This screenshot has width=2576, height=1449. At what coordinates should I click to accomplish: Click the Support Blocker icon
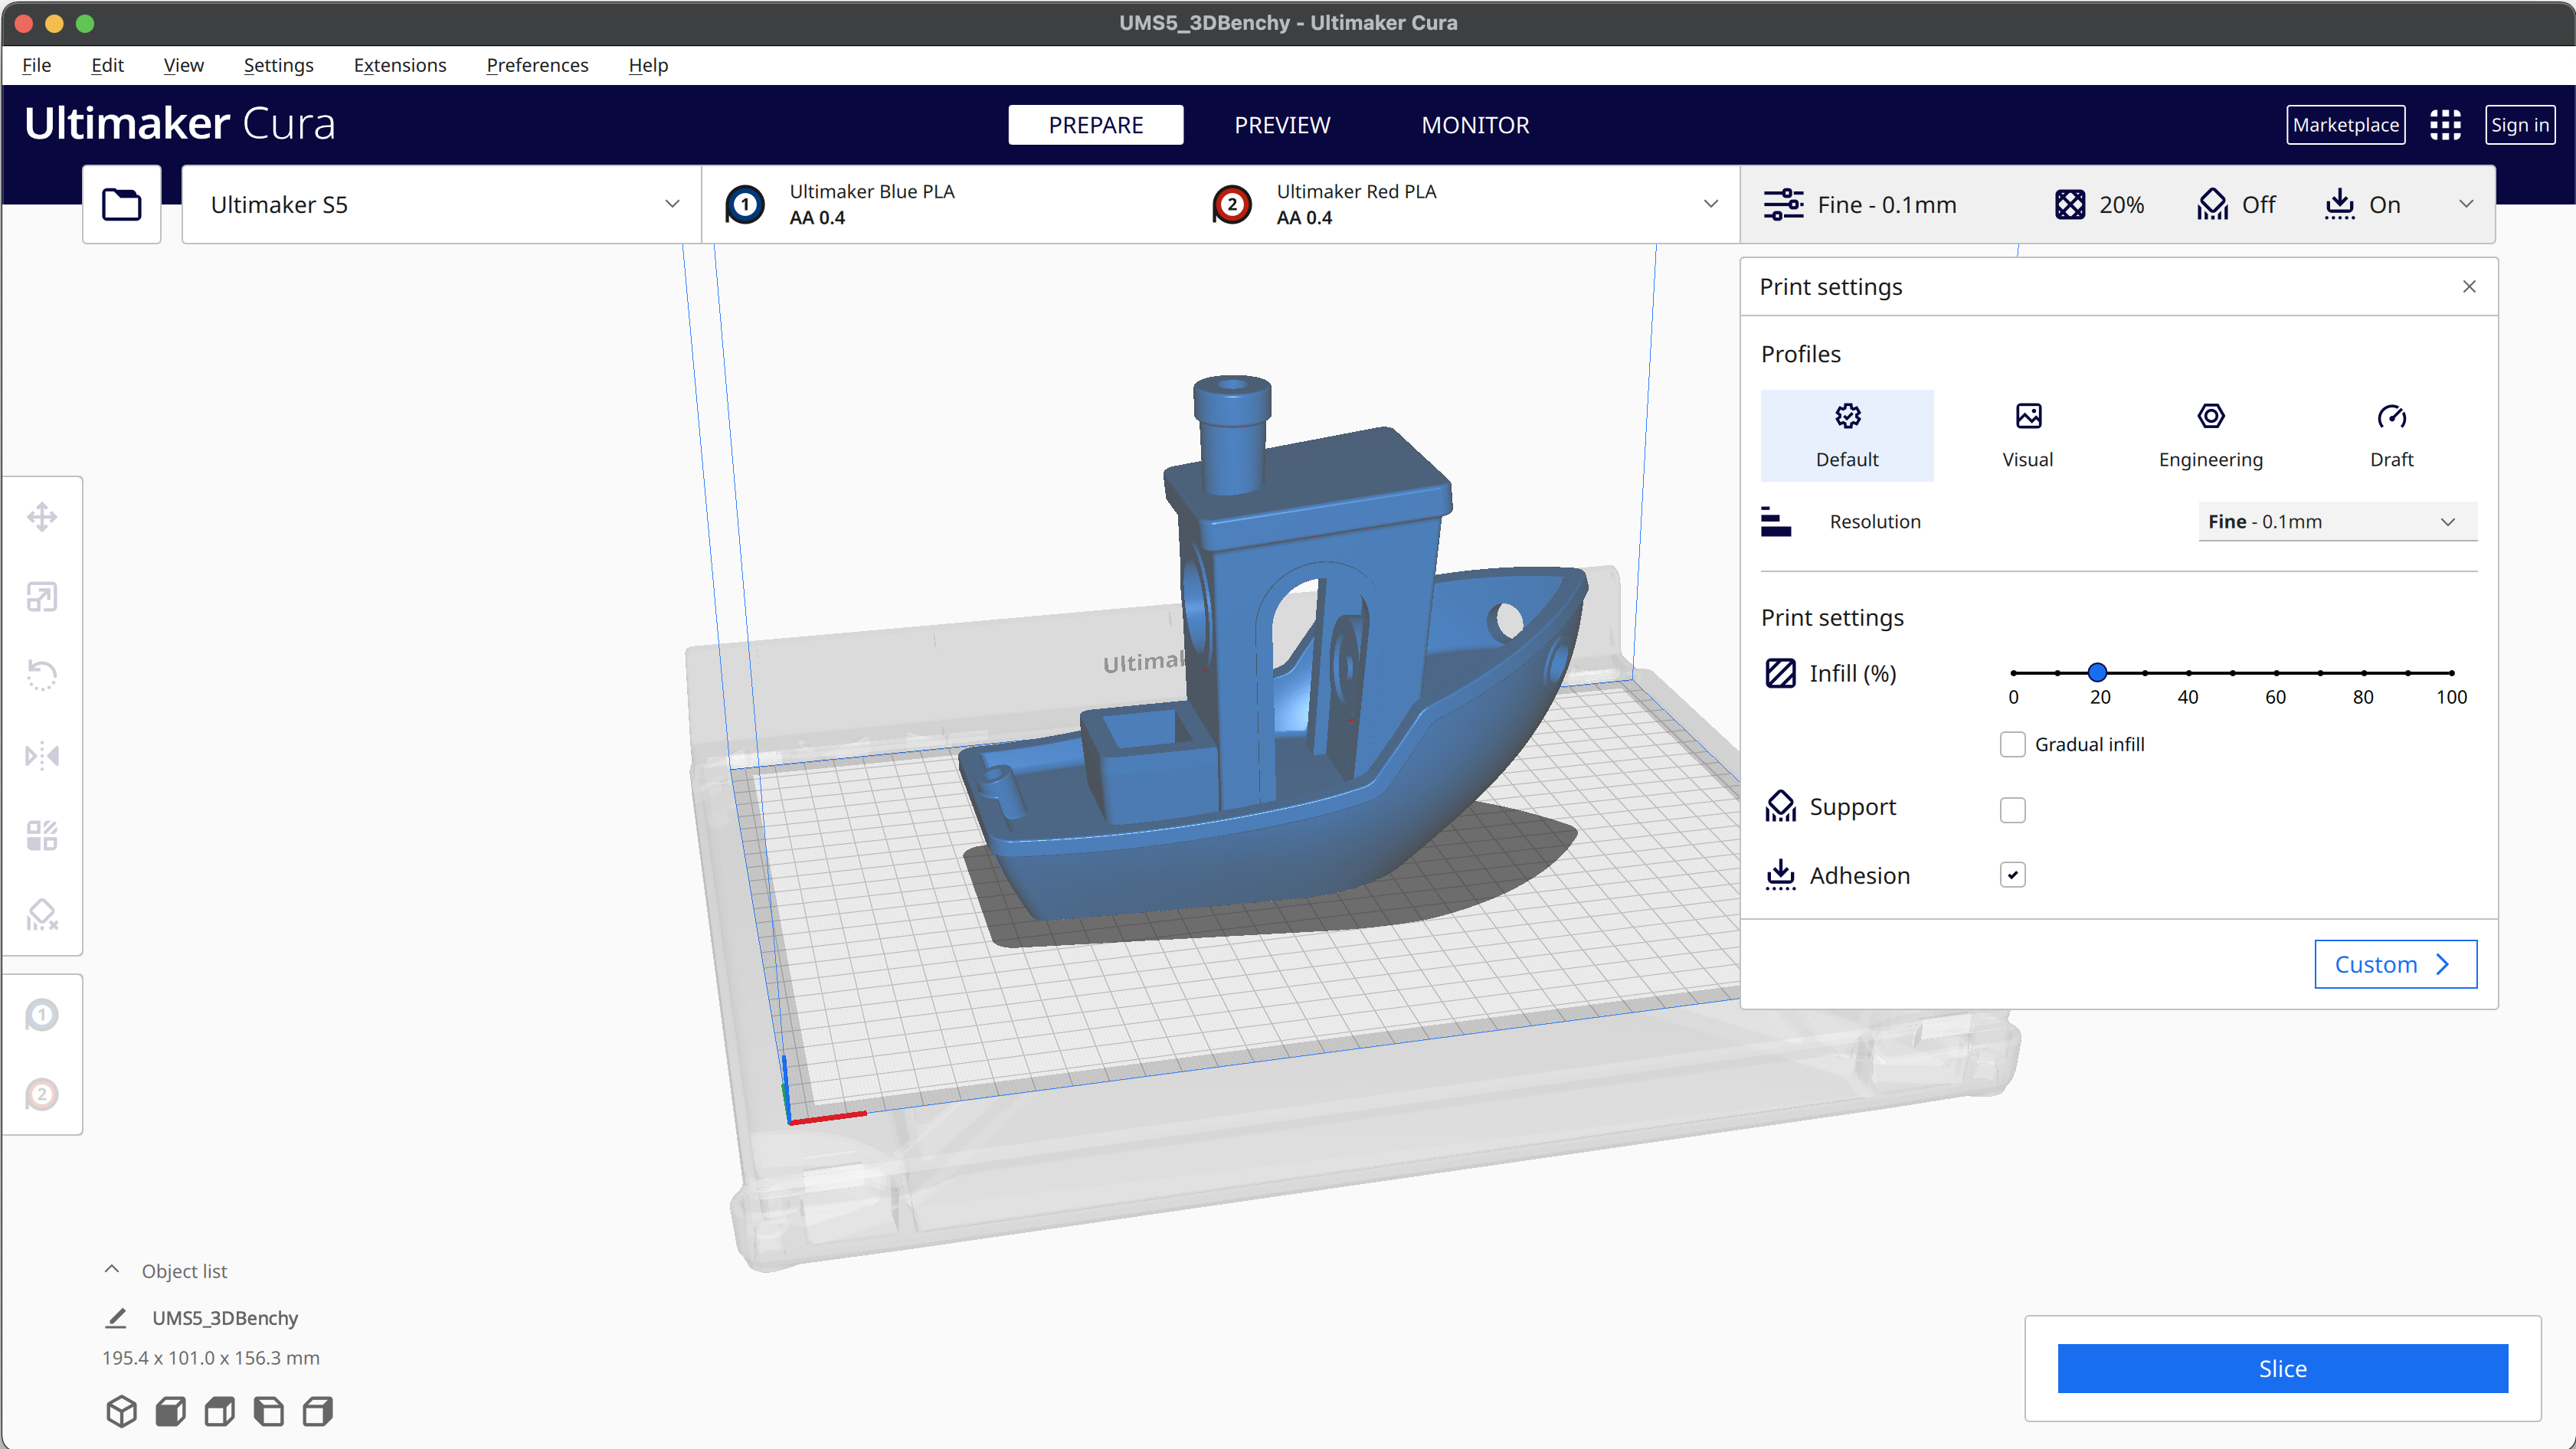[44, 914]
